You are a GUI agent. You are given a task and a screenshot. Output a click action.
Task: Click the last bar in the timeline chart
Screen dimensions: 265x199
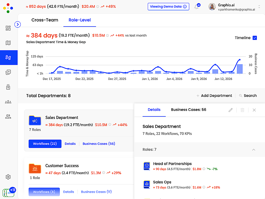[240, 69]
